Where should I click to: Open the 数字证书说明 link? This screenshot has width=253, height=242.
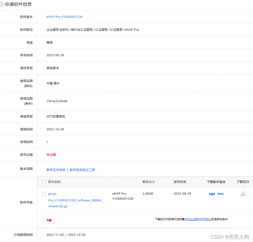(56, 170)
